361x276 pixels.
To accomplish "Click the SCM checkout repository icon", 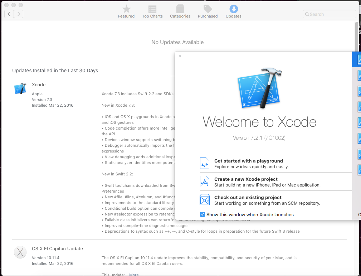I will pos(204,200).
